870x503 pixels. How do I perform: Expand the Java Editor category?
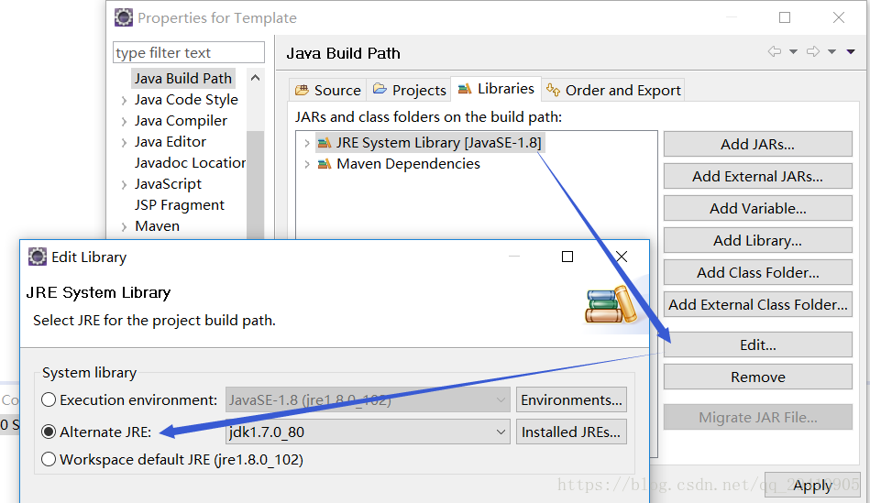(124, 143)
